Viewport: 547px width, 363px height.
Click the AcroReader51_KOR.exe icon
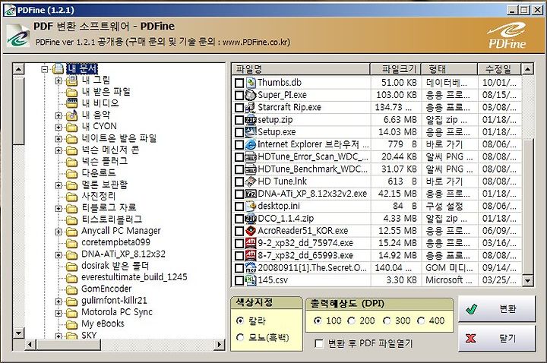tap(251, 231)
